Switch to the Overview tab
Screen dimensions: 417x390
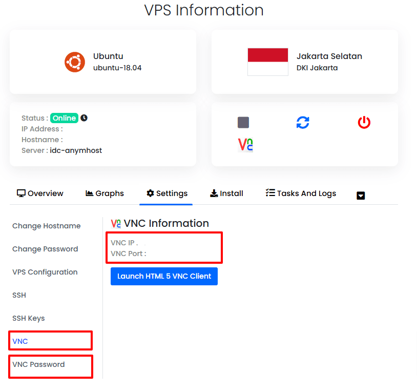click(x=40, y=193)
